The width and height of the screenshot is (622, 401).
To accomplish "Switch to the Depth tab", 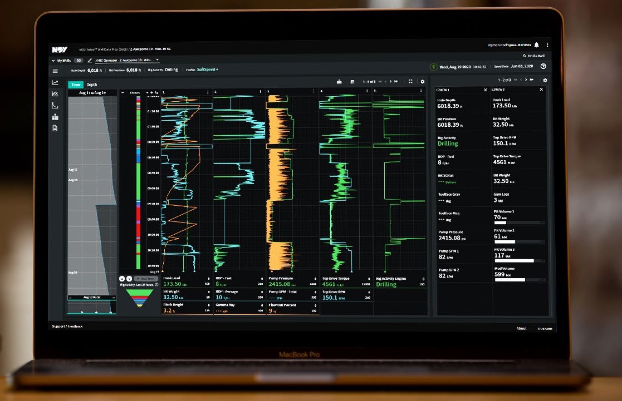I will click(91, 85).
